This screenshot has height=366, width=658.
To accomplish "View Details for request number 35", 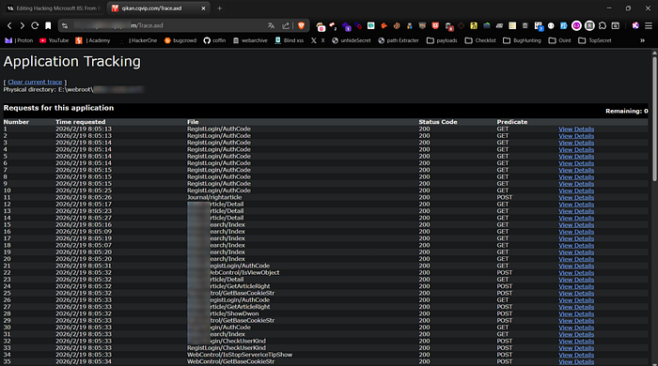I will [576, 362].
